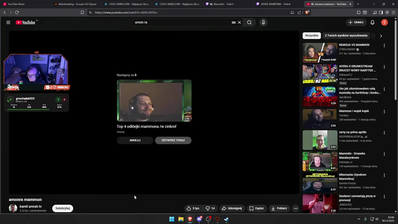This screenshot has height=224, width=398.
Task: Save video with Zapisz button
Action: coord(256,208)
